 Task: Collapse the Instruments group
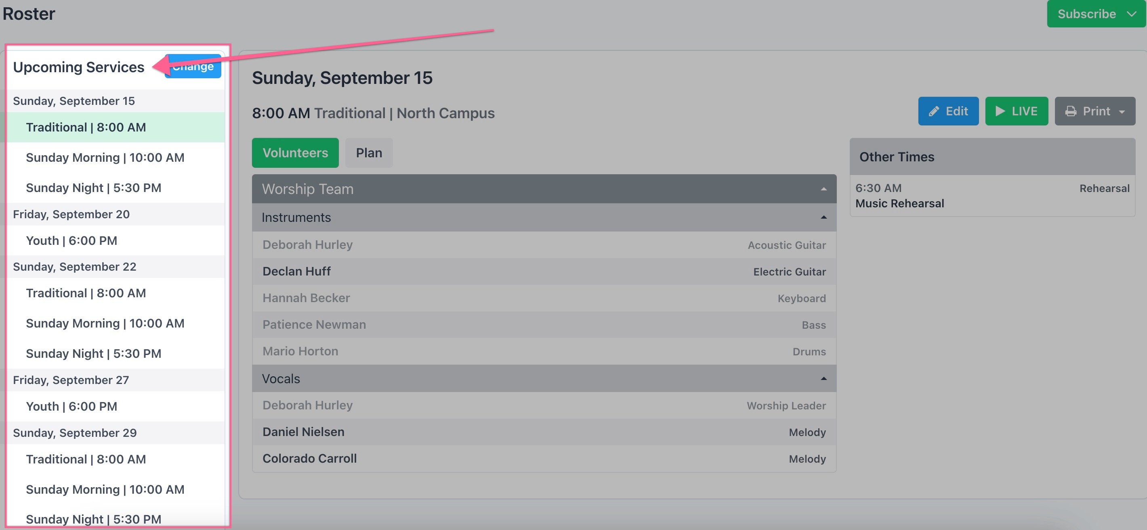824,217
